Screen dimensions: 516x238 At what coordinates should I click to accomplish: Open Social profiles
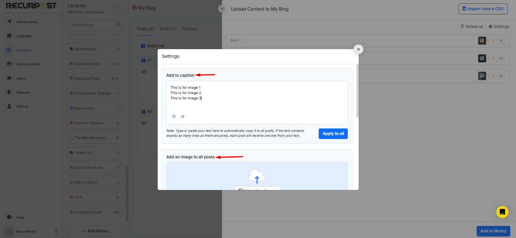[28, 64]
